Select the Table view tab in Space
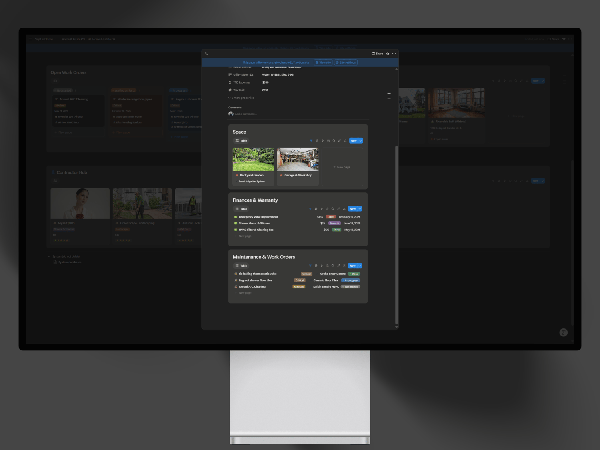Screen dimensions: 600x450 (241, 141)
